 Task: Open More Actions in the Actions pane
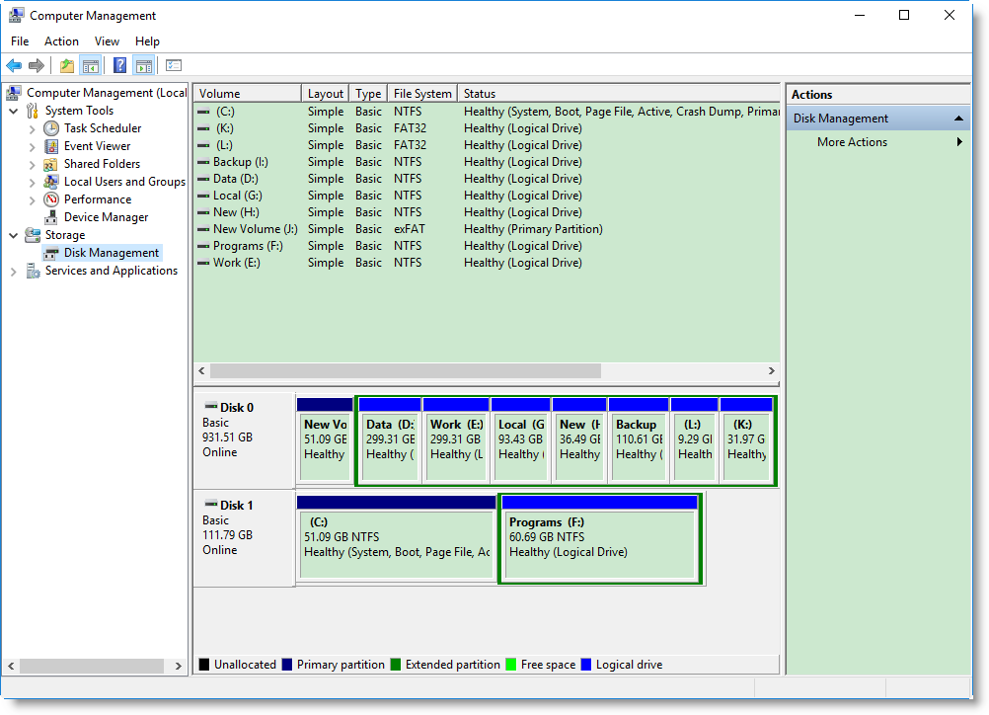pos(852,142)
